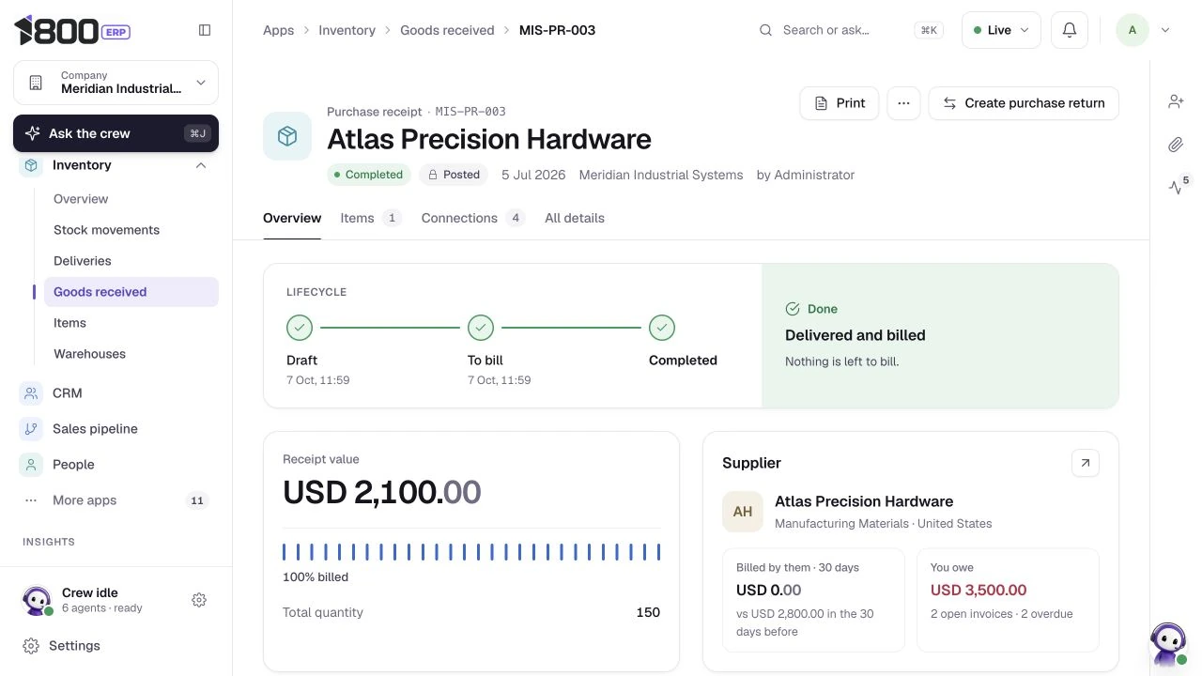Collapse the Inventory section
Image resolution: width=1202 pixels, height=676 pixels.
click(x=200, y=165)
